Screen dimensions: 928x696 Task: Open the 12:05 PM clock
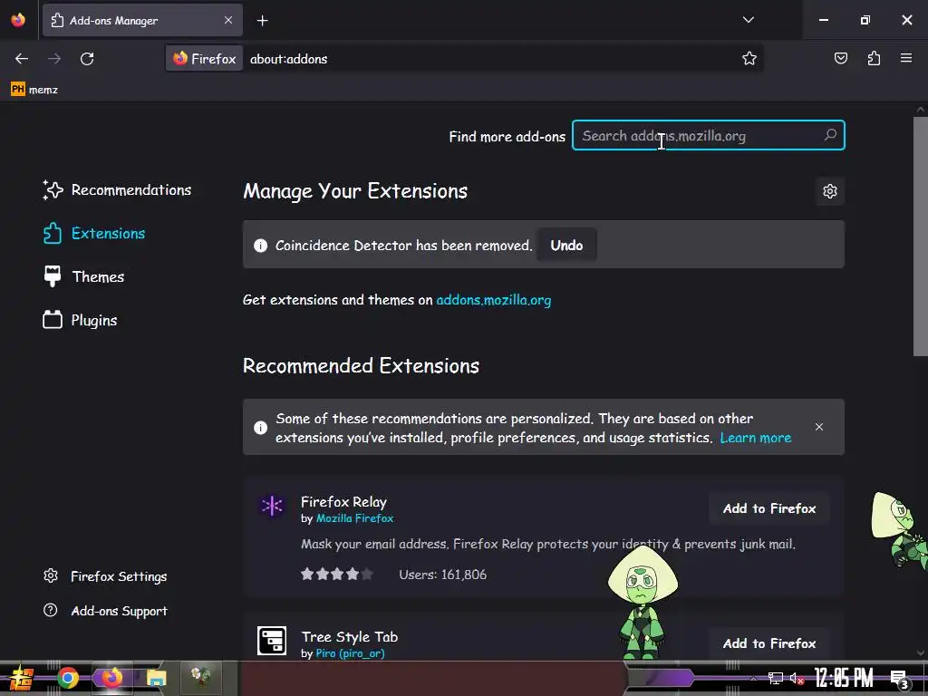tap(844, 678)
